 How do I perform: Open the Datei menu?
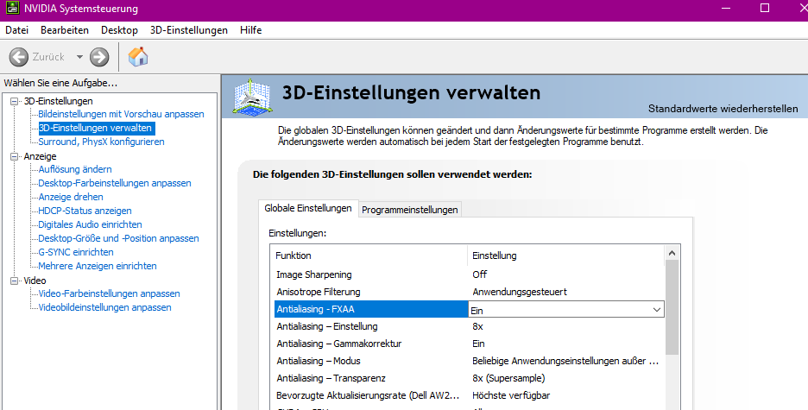point(16,30)
